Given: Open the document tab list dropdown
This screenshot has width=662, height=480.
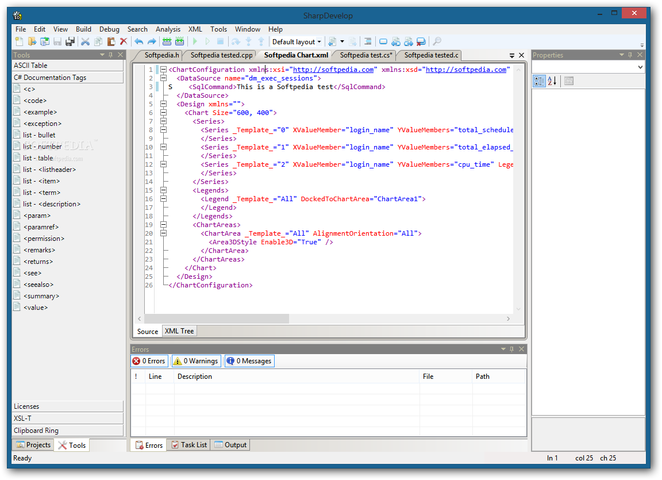Looking at the screenshot, I should (x=511, y=55).
